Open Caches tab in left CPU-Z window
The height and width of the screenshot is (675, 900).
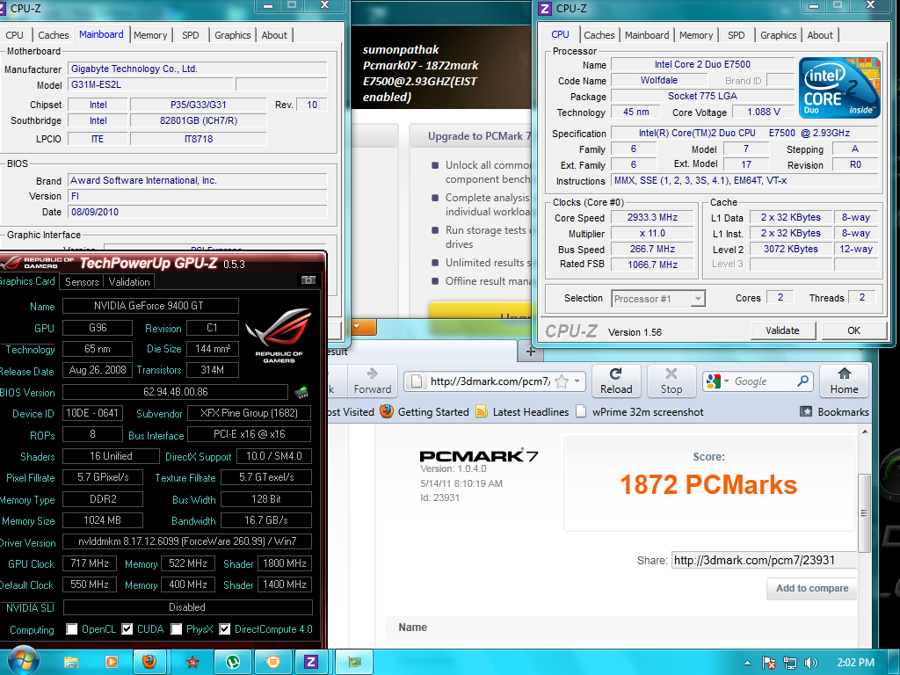point(54,35)
